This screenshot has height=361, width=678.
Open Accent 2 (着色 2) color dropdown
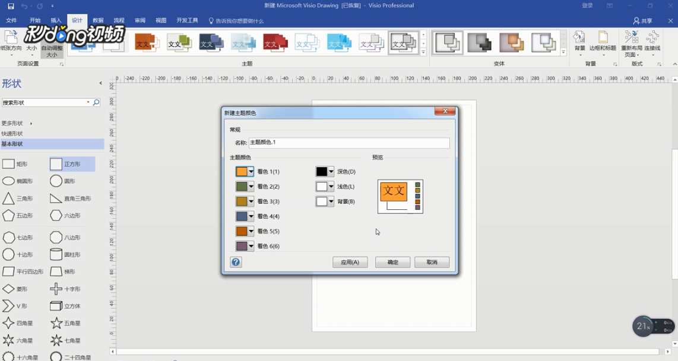[251, 187]
